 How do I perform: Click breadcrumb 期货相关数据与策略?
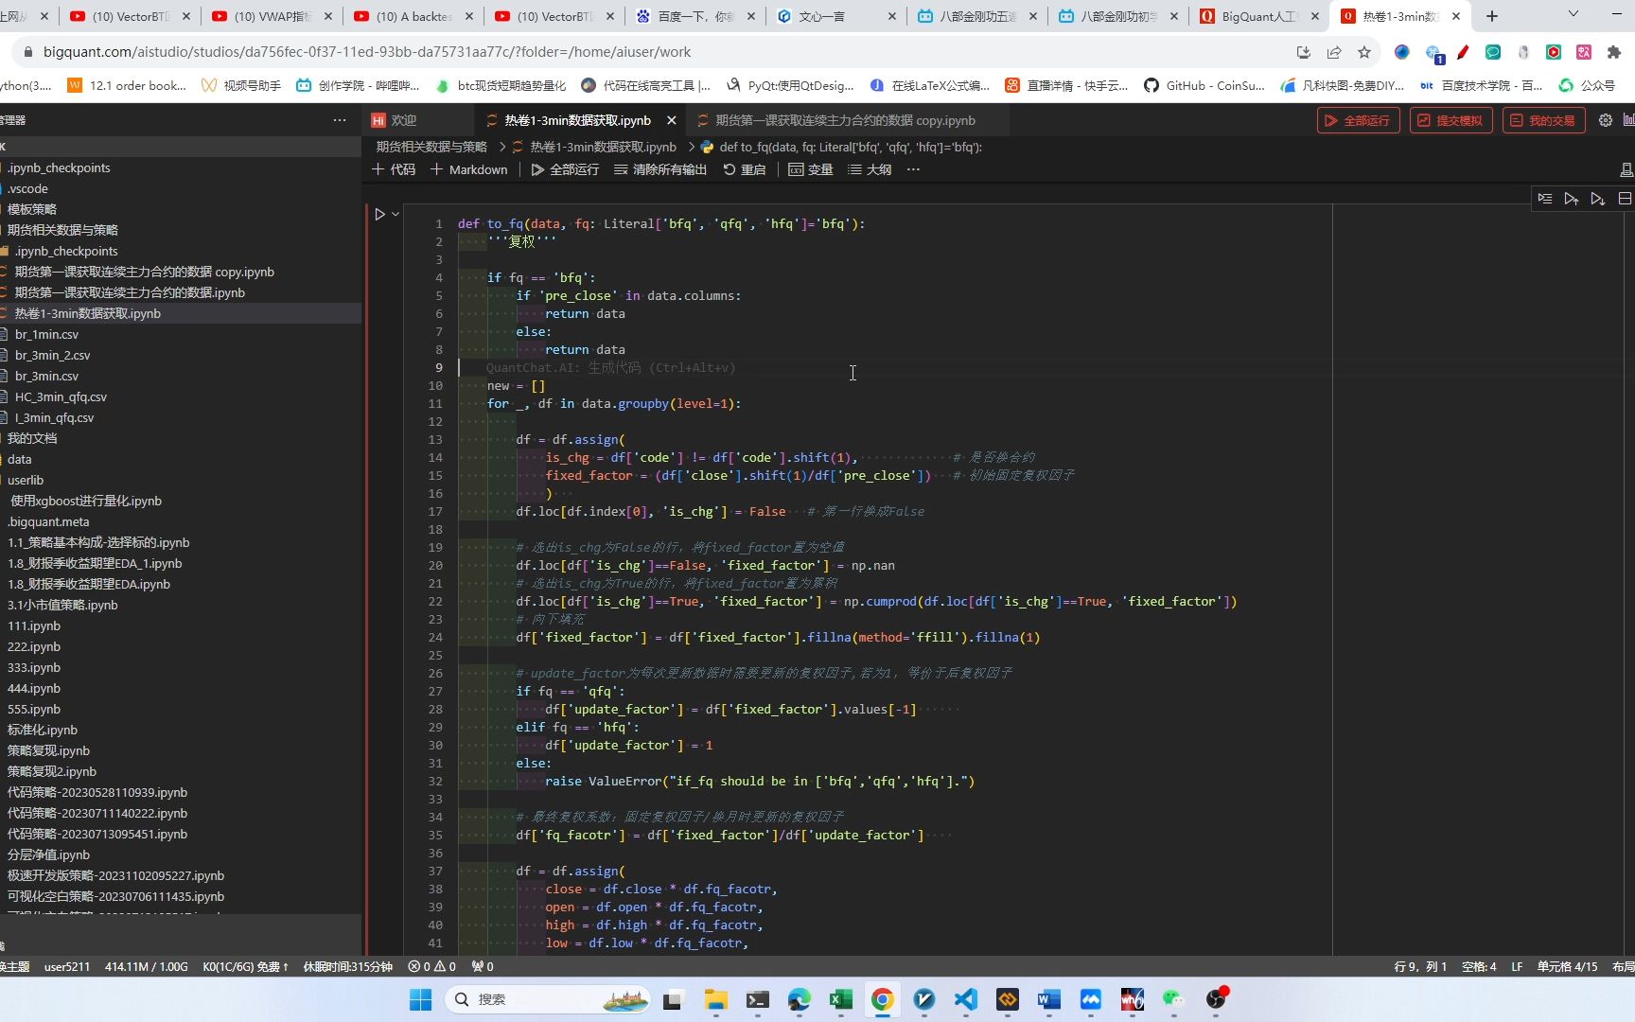click(x=431, y=147)
